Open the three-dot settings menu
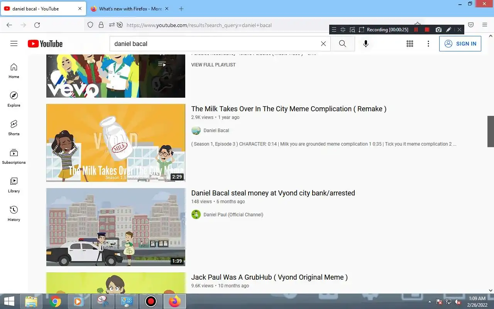This screenshot has width=494, height=309. pos(428,44)
